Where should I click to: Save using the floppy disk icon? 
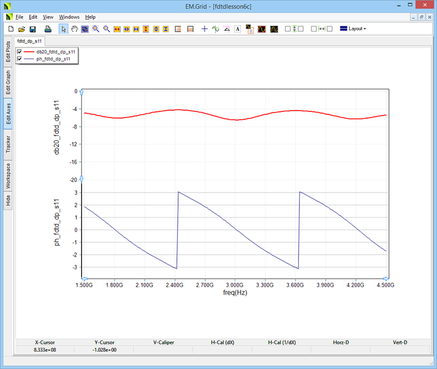[x=33, y=29]
